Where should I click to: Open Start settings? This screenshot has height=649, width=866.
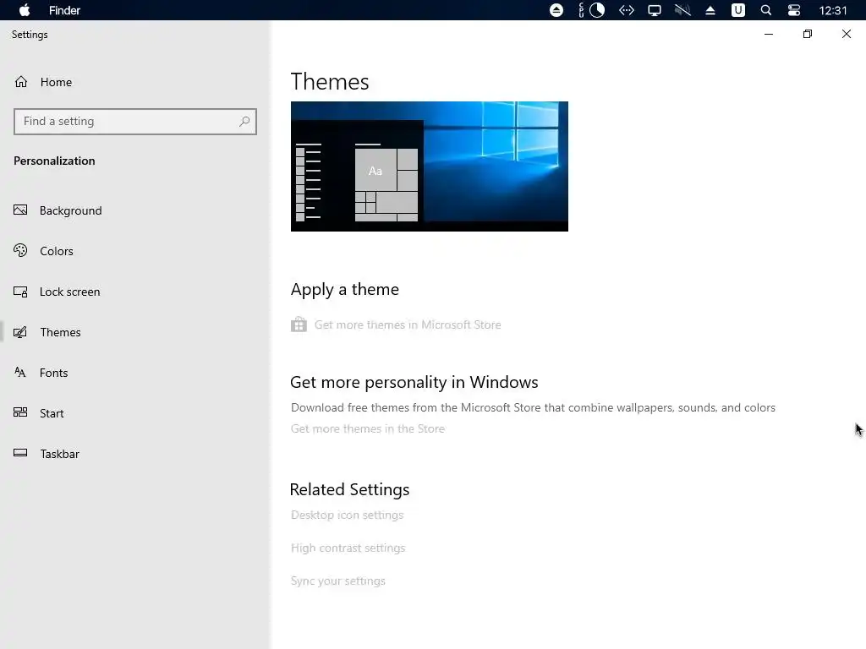coord(52,413)
